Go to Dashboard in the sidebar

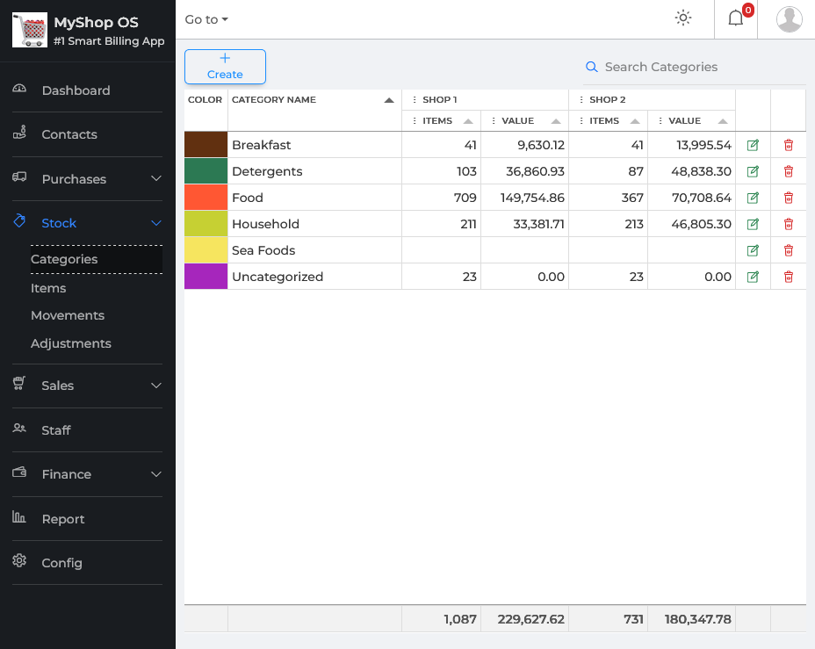click(76, 90)
